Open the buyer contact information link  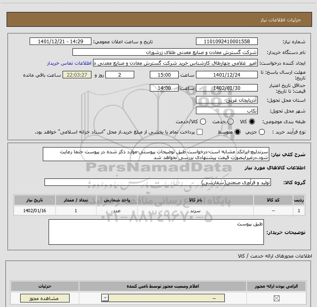(x=69, y=63)
